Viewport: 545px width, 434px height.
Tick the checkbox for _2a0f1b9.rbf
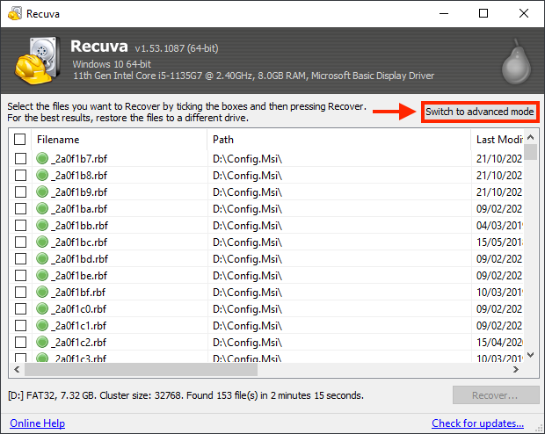coord(20,192)
